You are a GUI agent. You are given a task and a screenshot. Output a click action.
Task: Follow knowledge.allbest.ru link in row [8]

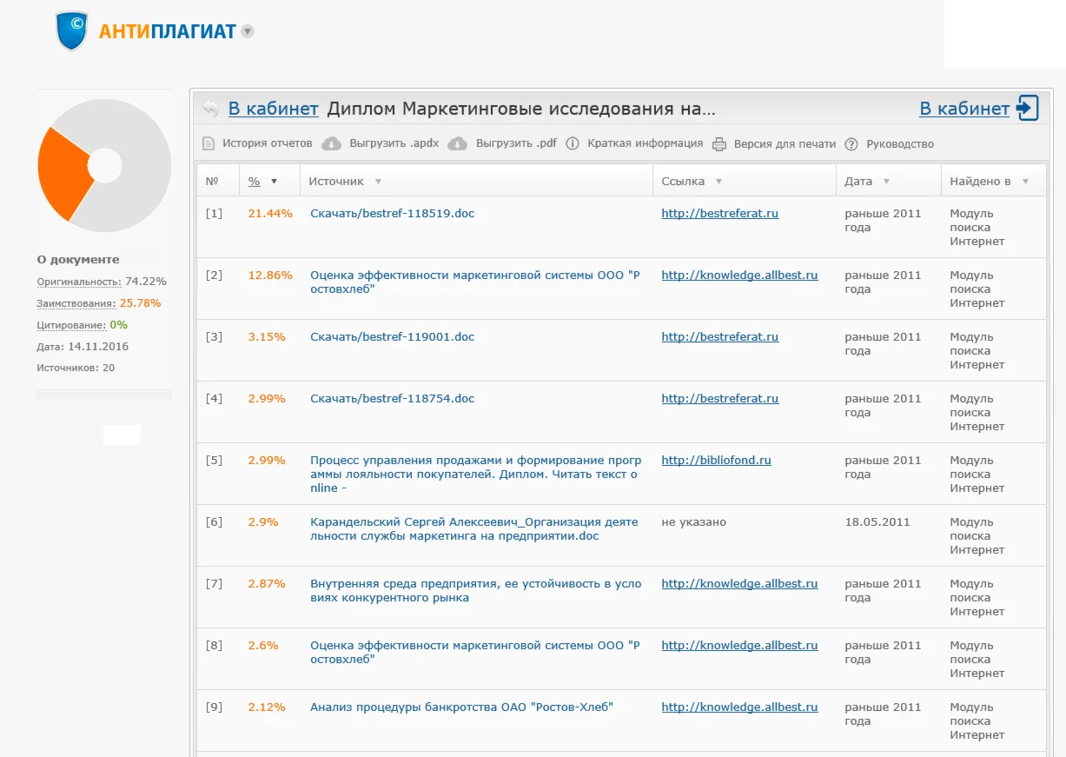[739, 645]
